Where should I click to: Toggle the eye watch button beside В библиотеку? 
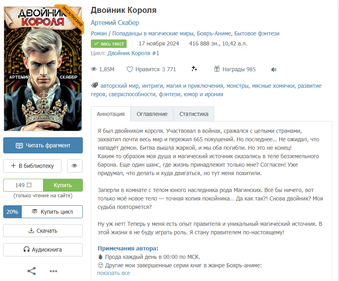(x=74, y=166)
